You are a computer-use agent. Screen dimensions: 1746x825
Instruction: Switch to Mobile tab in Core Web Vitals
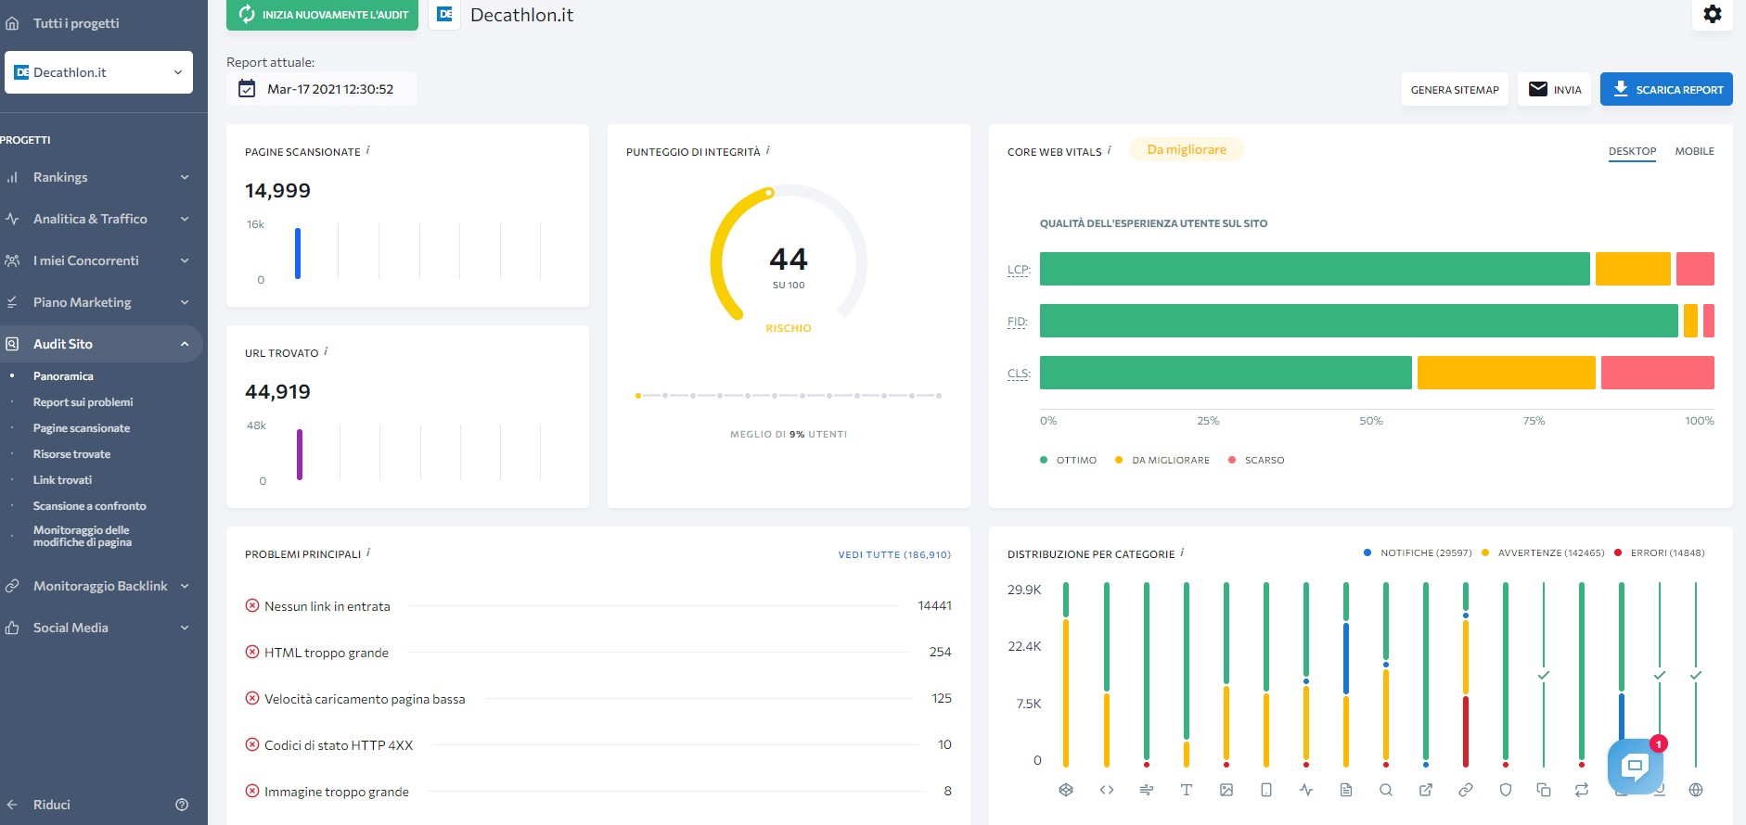1694,151
